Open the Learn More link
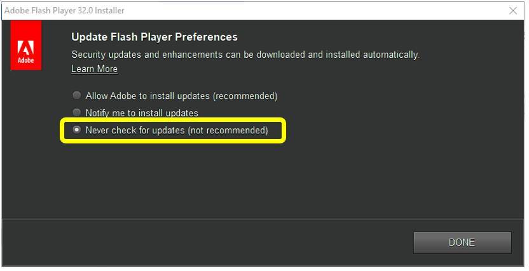The height and width of the screenshot is (271, 529). [95, 69]
